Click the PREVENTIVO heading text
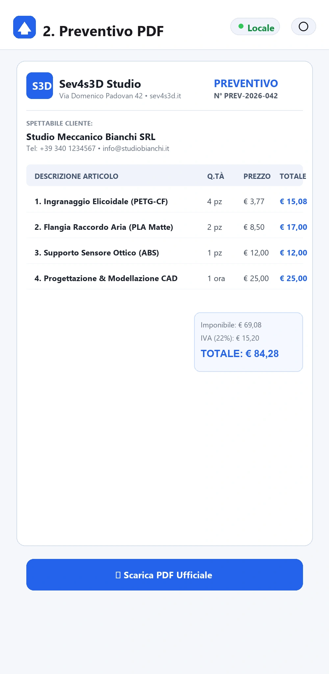This screenshot has width=329, height=674. click(246, 84)
